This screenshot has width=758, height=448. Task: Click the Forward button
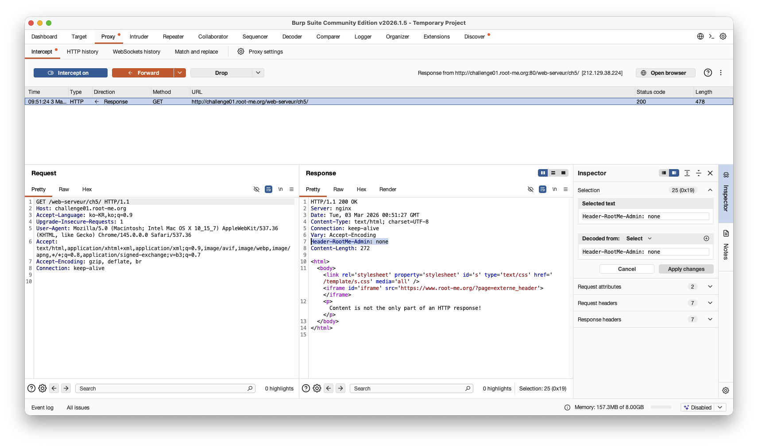click(x=143, y=73)
